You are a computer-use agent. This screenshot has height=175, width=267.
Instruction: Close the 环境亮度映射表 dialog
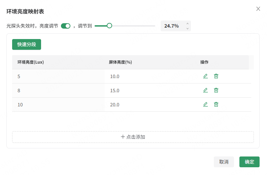(x=258, y=9)
